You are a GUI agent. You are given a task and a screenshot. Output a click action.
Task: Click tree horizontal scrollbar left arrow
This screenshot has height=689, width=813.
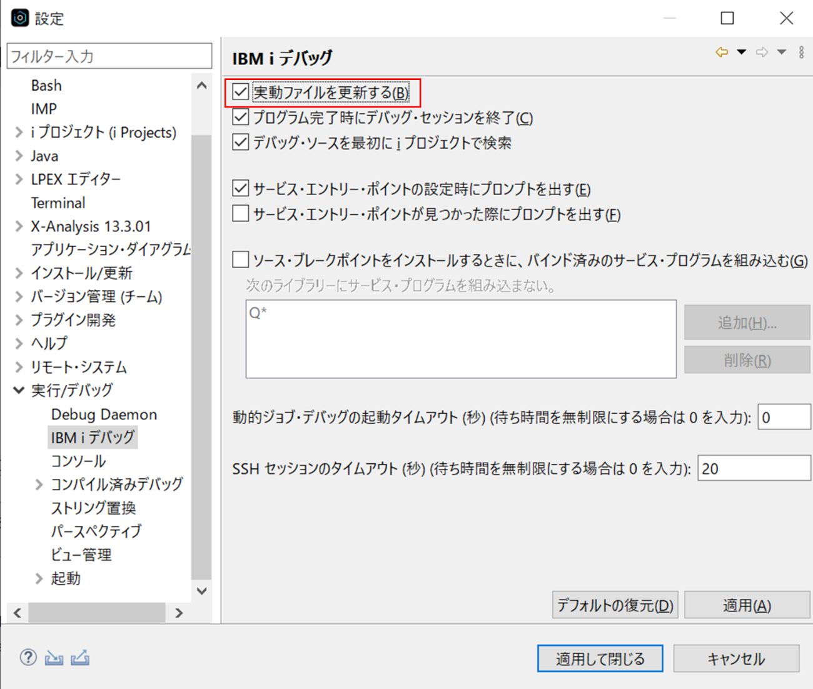[x=18, y=613]
